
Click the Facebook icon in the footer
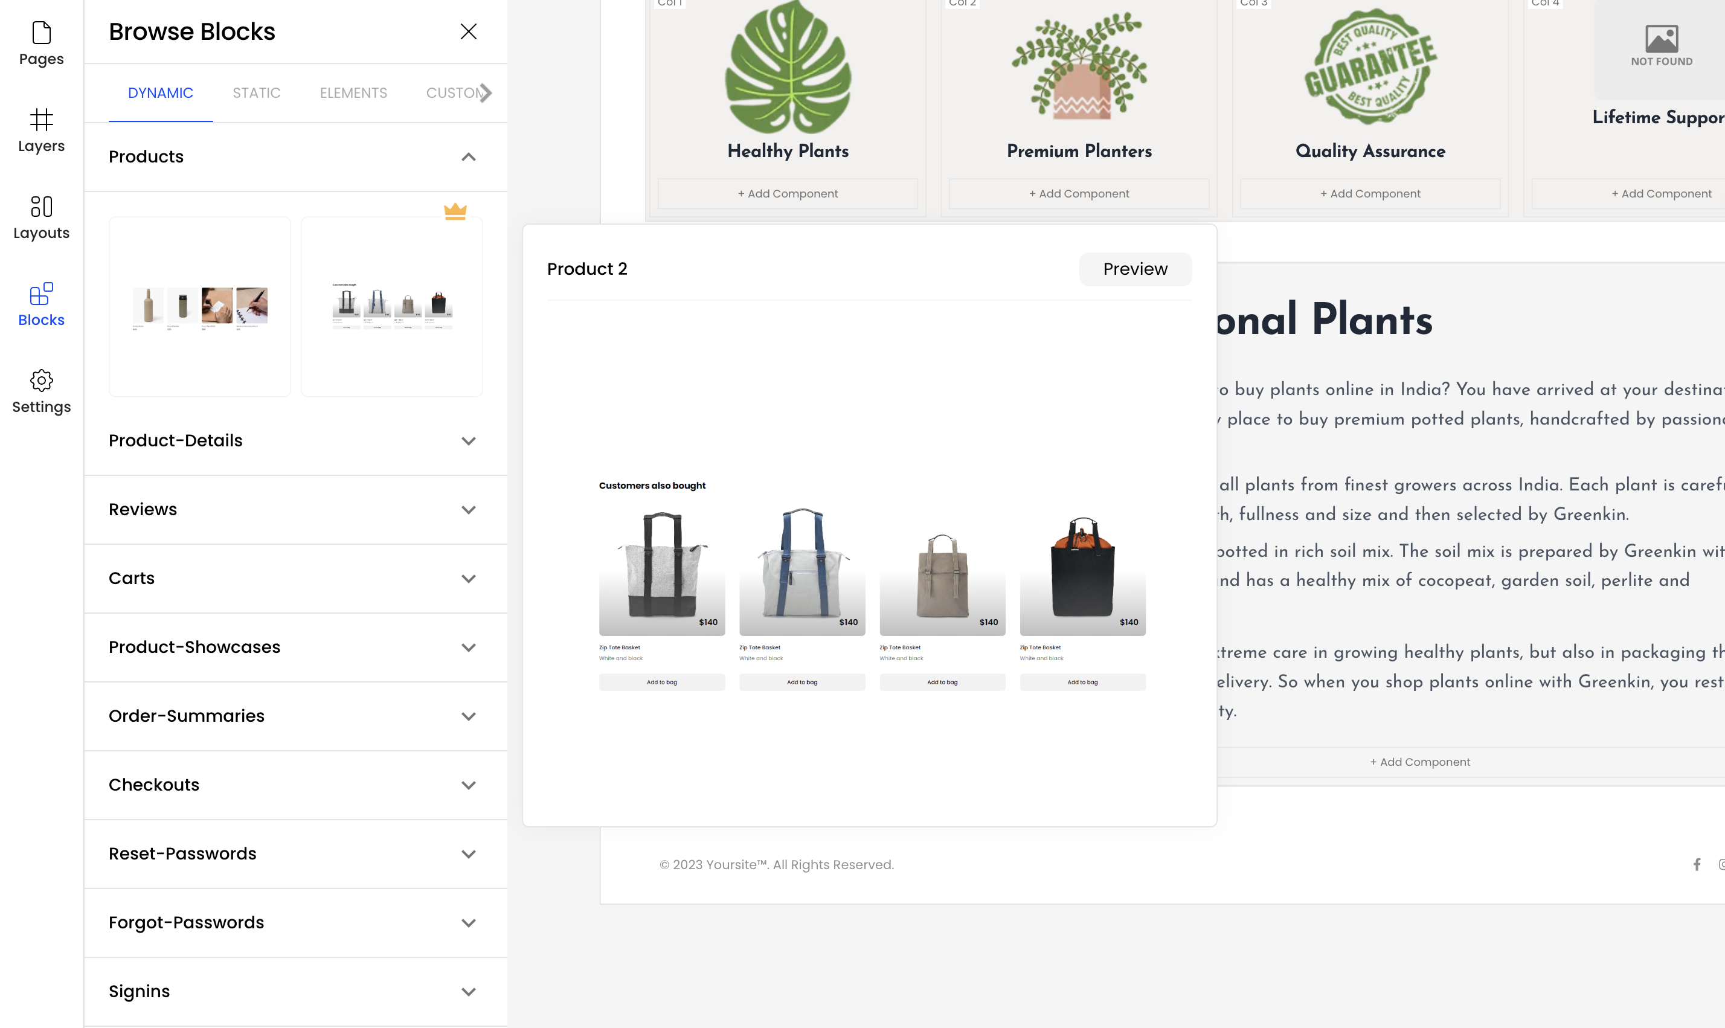point(1697,864)
